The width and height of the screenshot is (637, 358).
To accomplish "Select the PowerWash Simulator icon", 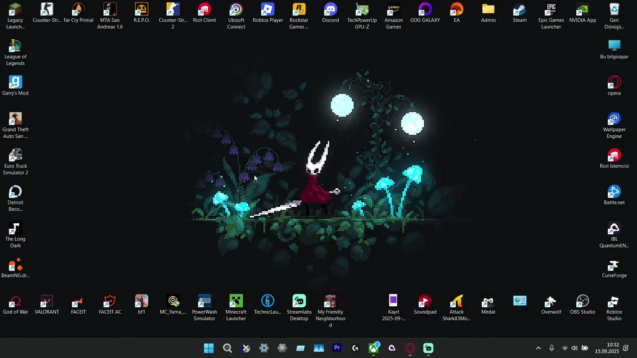I will pyautogui.click(x=205, y=307).
